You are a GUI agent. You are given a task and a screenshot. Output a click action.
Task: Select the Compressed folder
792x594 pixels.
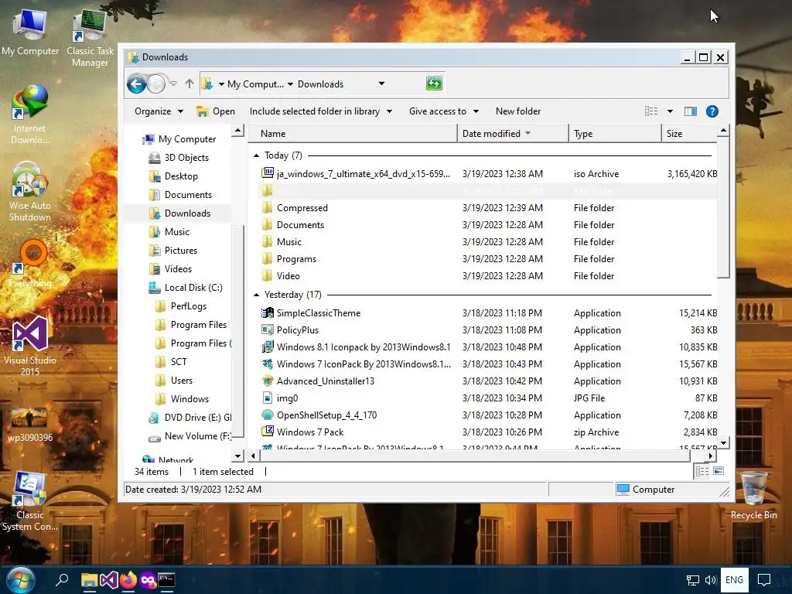click(x=489, y=207)
